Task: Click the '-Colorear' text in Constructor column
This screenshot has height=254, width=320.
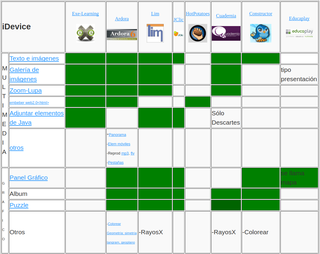Action: point(255,232)
